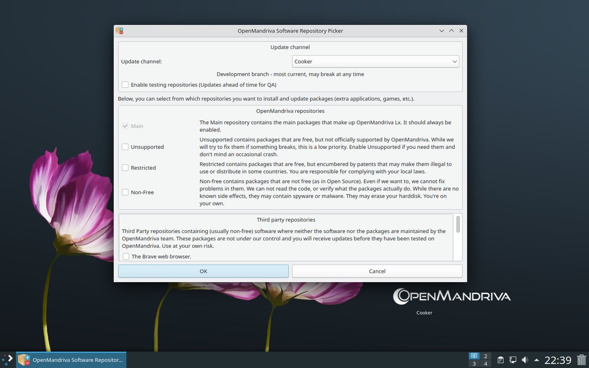Minimize the Repository Picker window
The height and width of the screenshot is (368, 589).
[442, 30]
